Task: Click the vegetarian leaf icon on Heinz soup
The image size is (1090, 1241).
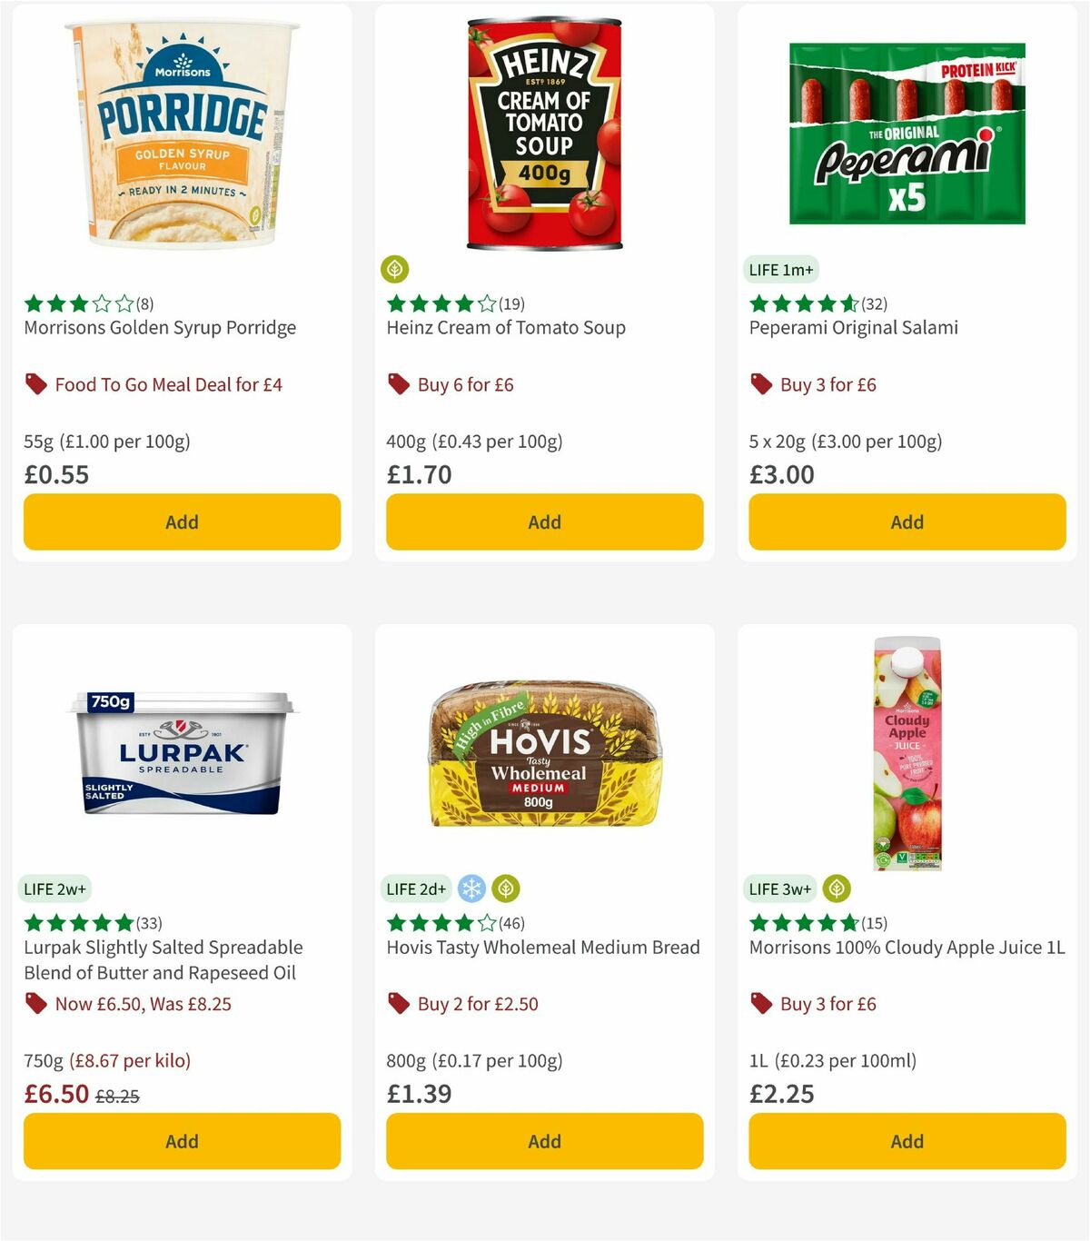Action: click(394, 267)
